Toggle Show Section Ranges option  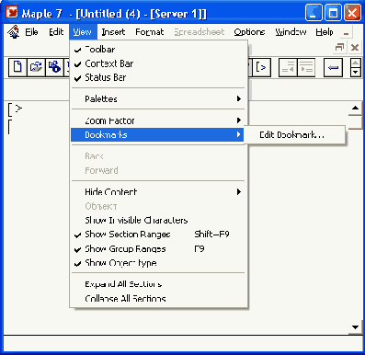tap(158, 235)
